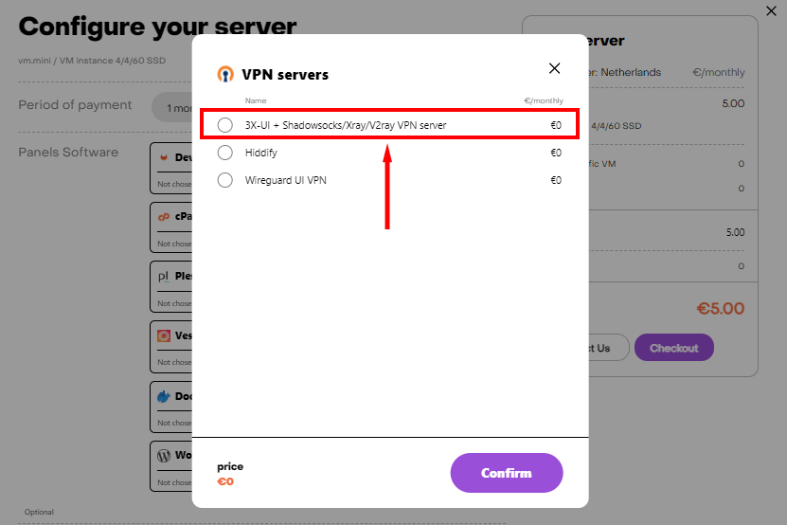This screenshot has width=787, height=525.
Task: Select the 3X-UI Shadowsocks/Xray/V2ray radio button
Action: [x=224, y=125]
